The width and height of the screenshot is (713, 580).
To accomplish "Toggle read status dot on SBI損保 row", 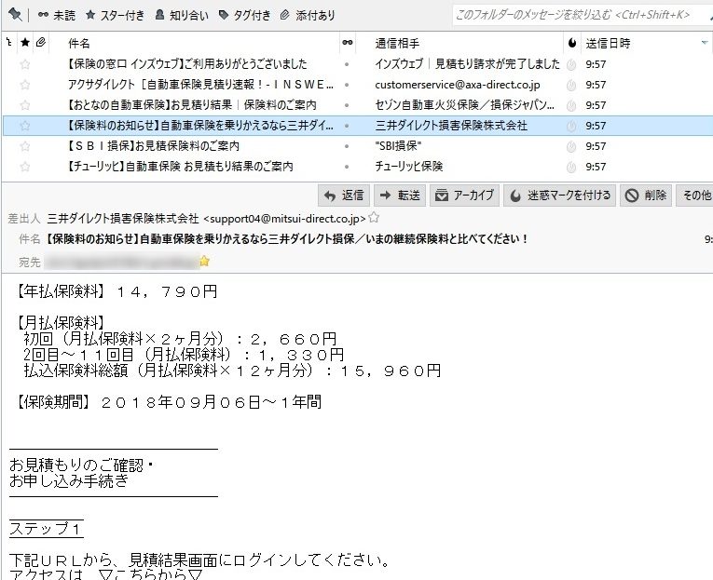I will click(x=347, y=146).
